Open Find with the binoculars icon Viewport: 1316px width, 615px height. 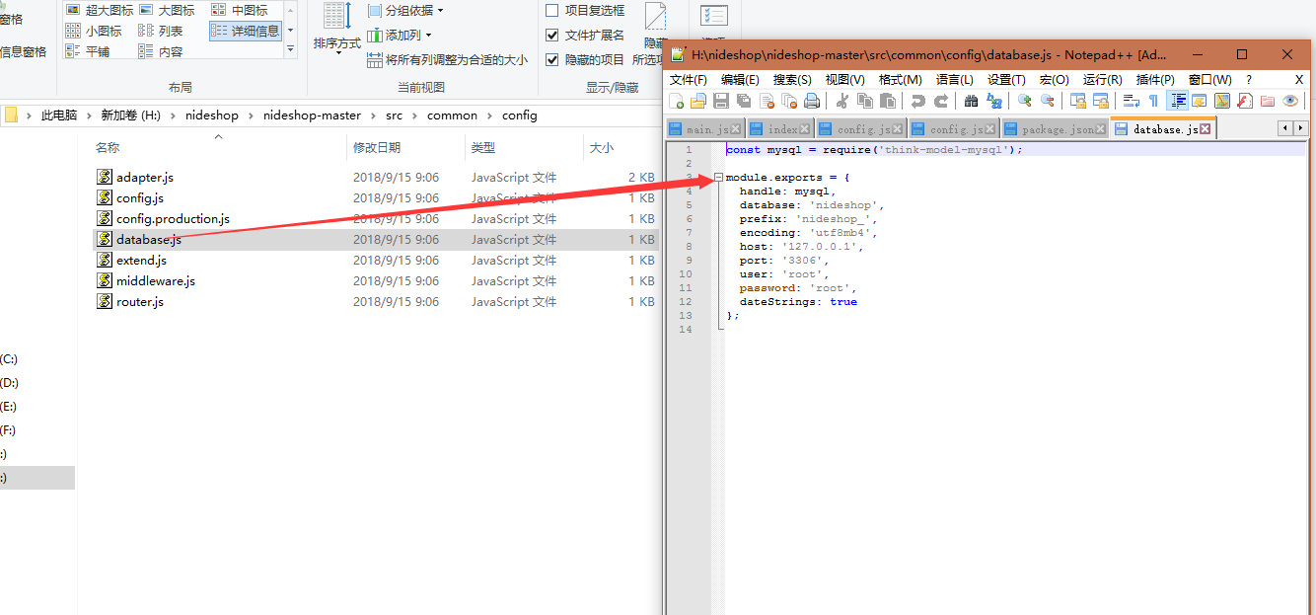tap(972, 101)
